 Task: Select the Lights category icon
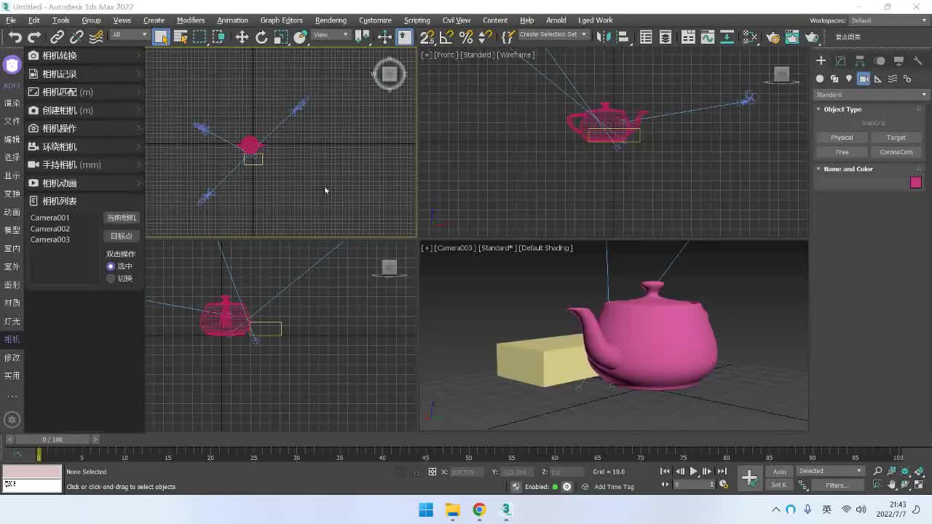pos(849,79)
